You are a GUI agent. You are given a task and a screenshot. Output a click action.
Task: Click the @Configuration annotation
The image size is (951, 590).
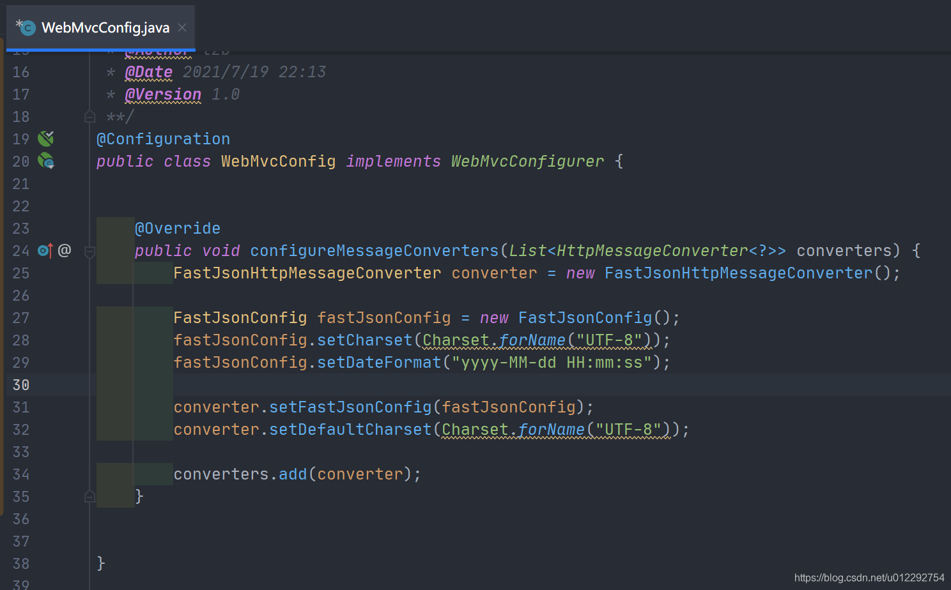163,139
